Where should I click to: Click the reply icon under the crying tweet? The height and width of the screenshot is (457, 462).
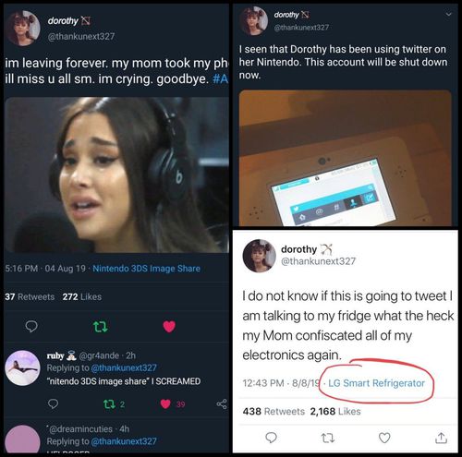pyautogui.click(x=31, y=326)
